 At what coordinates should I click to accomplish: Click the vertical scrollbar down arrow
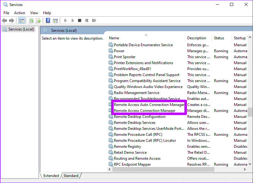click(x=250, y=164)
